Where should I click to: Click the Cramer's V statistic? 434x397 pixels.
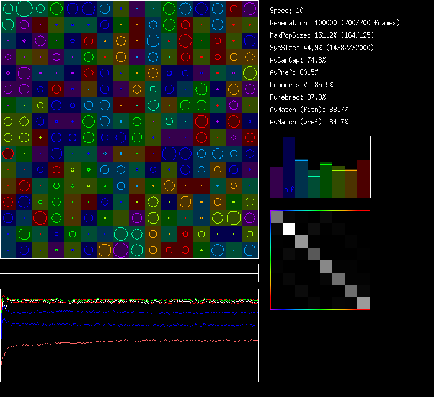point(302,85)
